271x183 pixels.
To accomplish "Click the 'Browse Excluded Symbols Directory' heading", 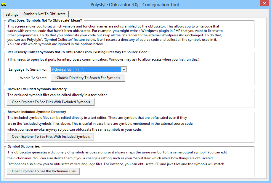I will coord(37,89).
